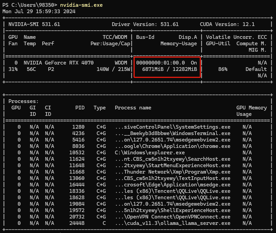Screen dimensions: 276x233
Task: Select QQLive.exe in the PID 18628 row
Action: [173, 198]
